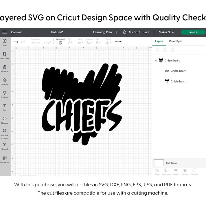206x206 pixels.
Task: Click the Attach tool
Action: [x=176, y=172]
